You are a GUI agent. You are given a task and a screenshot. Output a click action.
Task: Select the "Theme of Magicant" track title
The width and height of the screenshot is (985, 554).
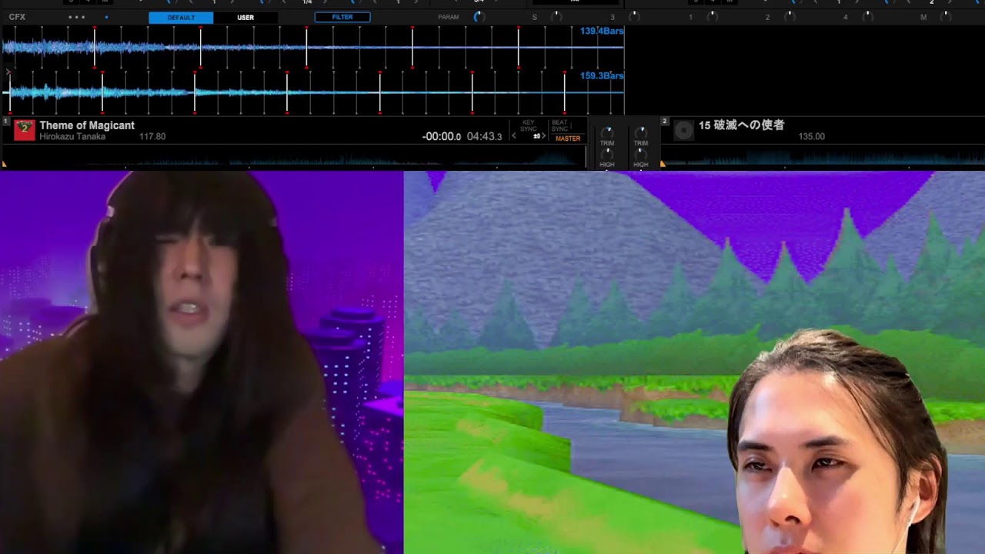(x=87, y=125)
